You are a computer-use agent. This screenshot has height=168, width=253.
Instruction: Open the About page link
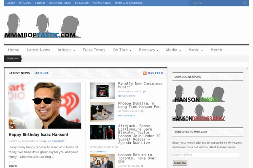coord(11,3)
